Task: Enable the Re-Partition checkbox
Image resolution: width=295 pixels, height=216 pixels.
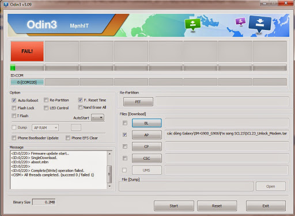Action: pyautogui.click(x=46, y=100)
